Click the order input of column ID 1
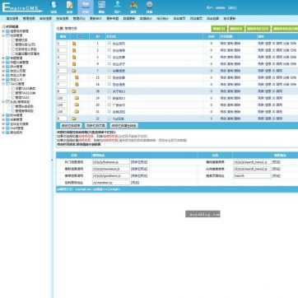Viewport: 298px width, 298px height. [x=62, y=44]
